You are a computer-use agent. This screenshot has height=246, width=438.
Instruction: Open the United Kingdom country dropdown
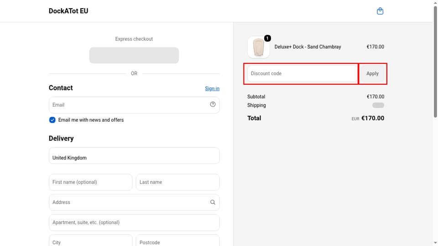click(x=134, y=156)
